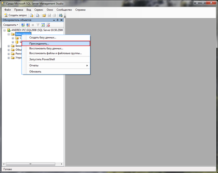Open the Правка menu
Image resolution: width=218 pixels, height=173 pixels.
click(x=19, y=10)
